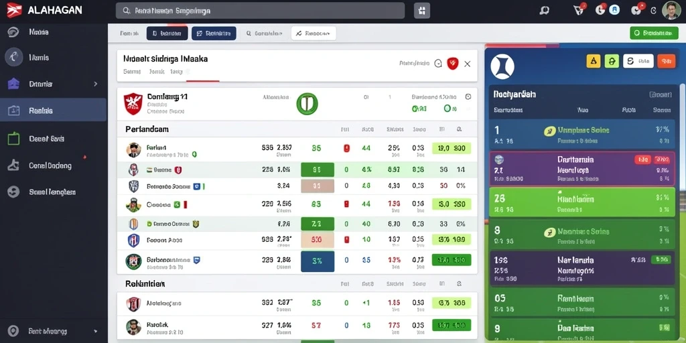Select the bright green row numbered 26
This screenshot has width=686, height=343.
click(582, 202)
